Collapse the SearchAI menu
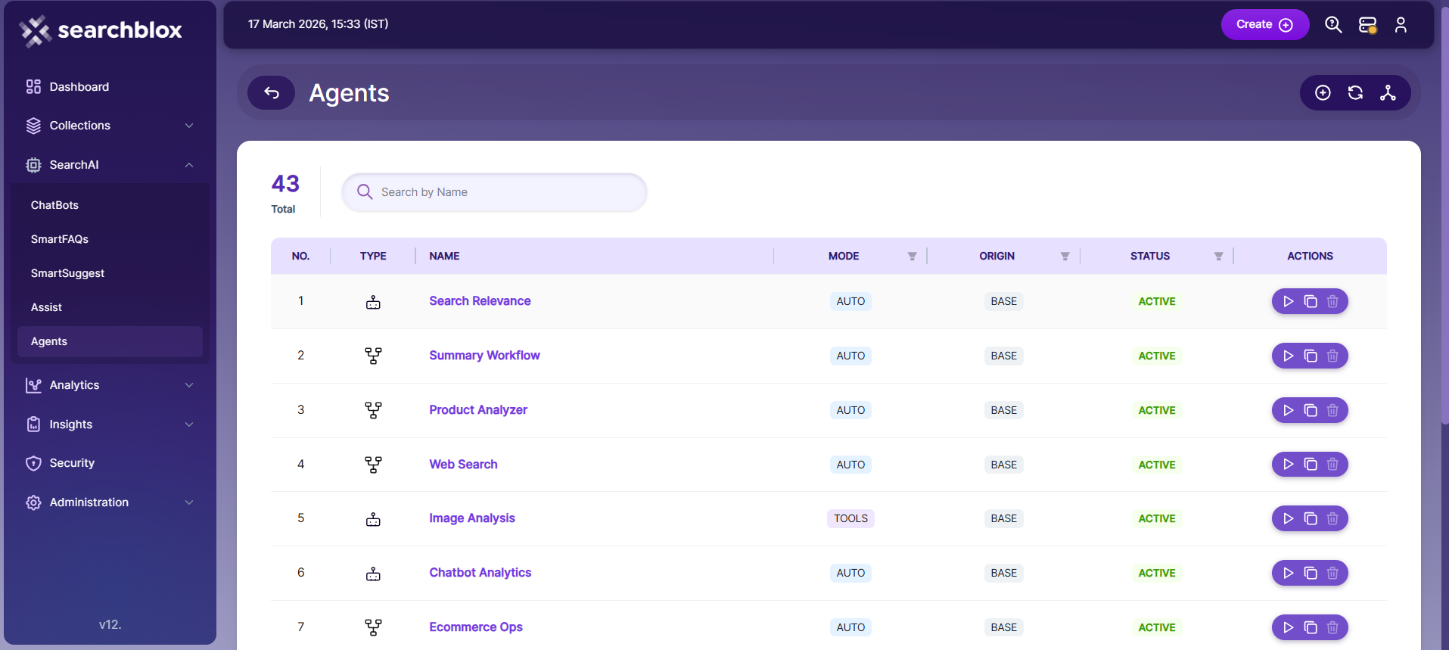 110,165
